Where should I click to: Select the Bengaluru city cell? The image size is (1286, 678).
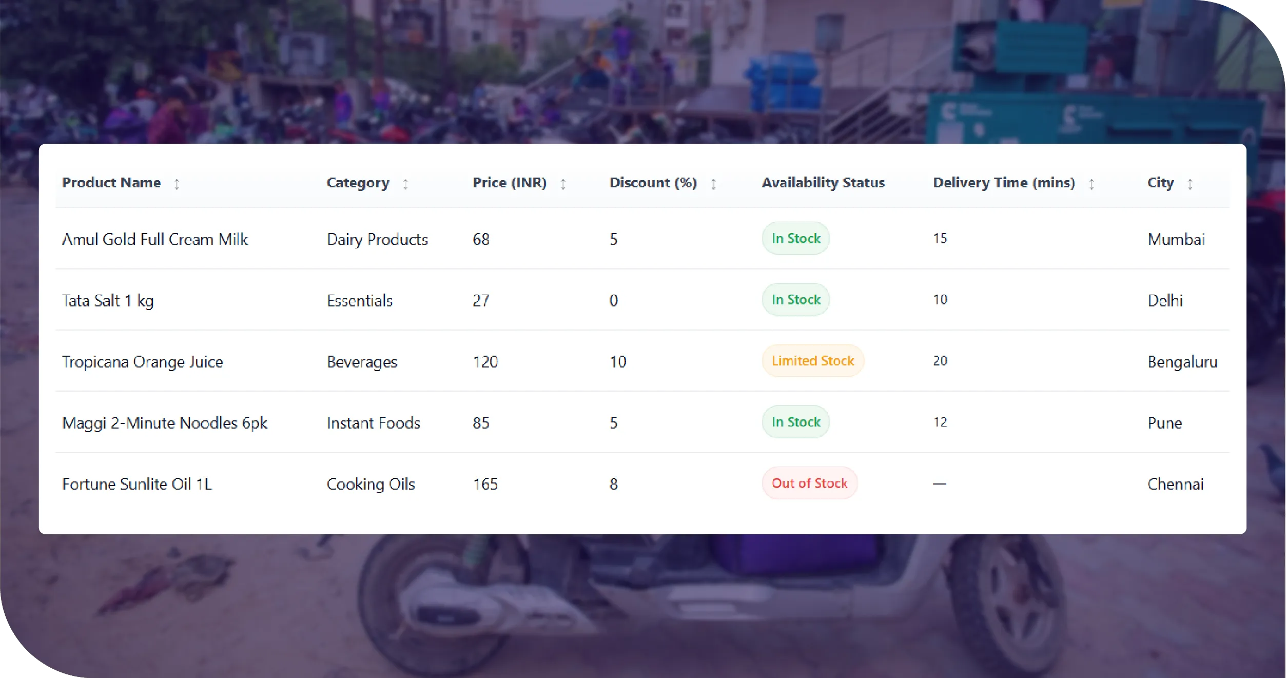pyautogui.click(x=1182, y=362)
